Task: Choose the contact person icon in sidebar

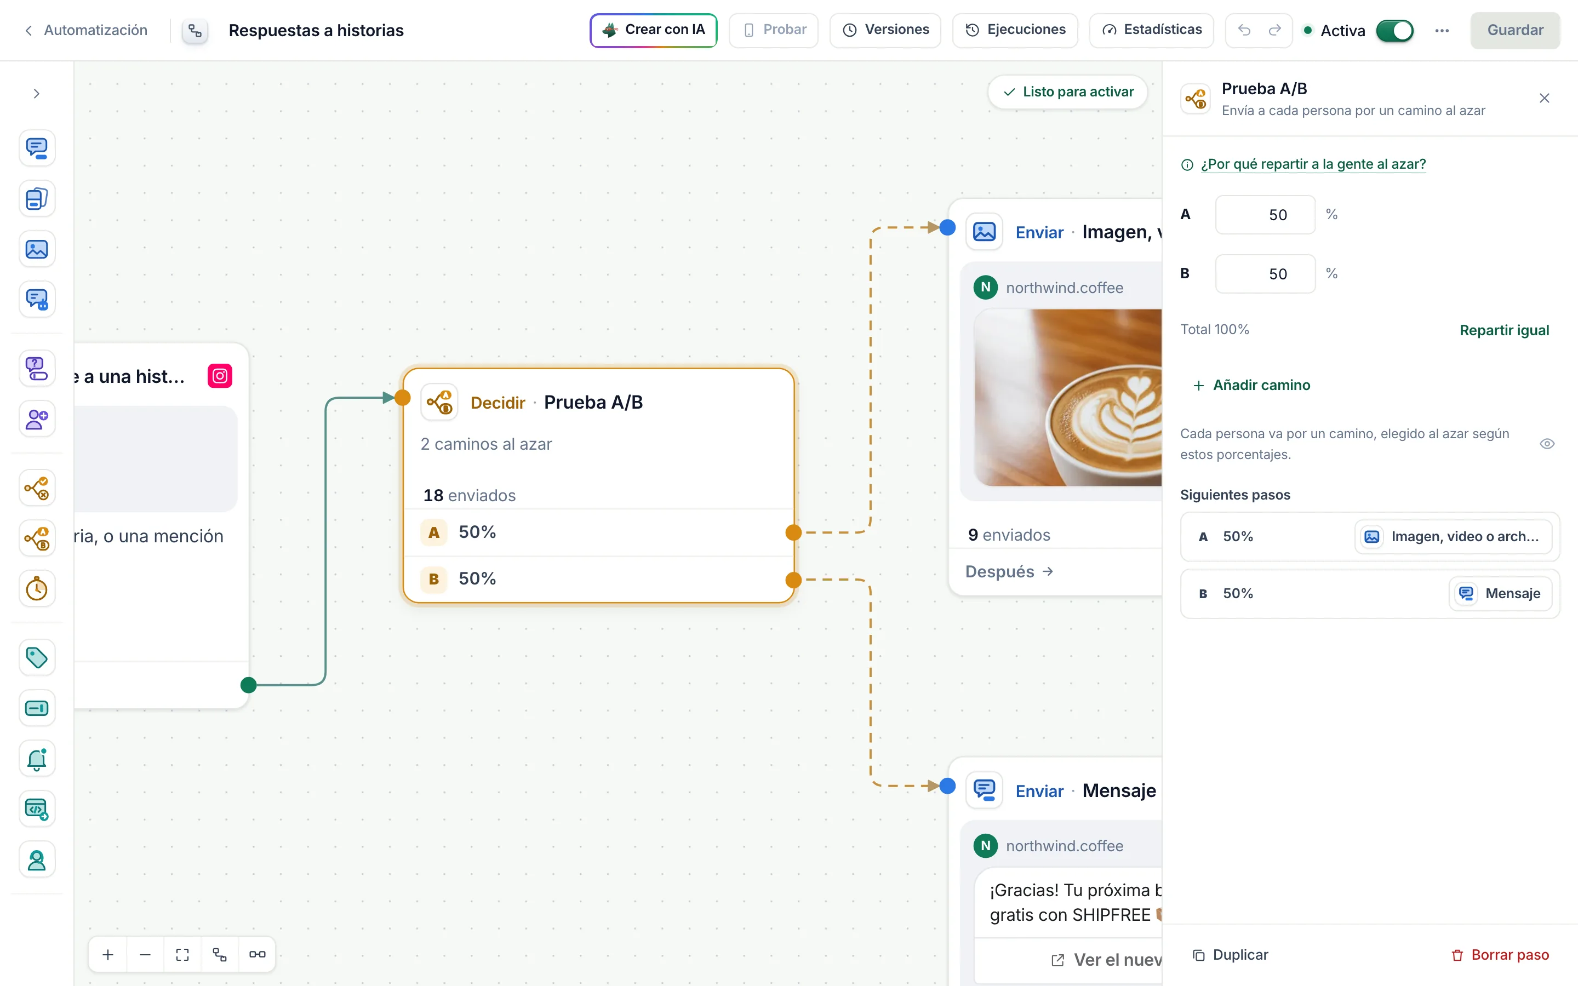Action: point(37,860)
